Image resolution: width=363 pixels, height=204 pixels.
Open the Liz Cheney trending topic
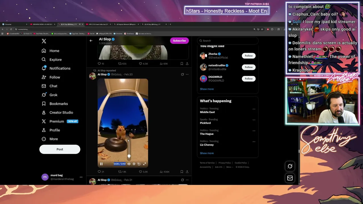(207, 145)
